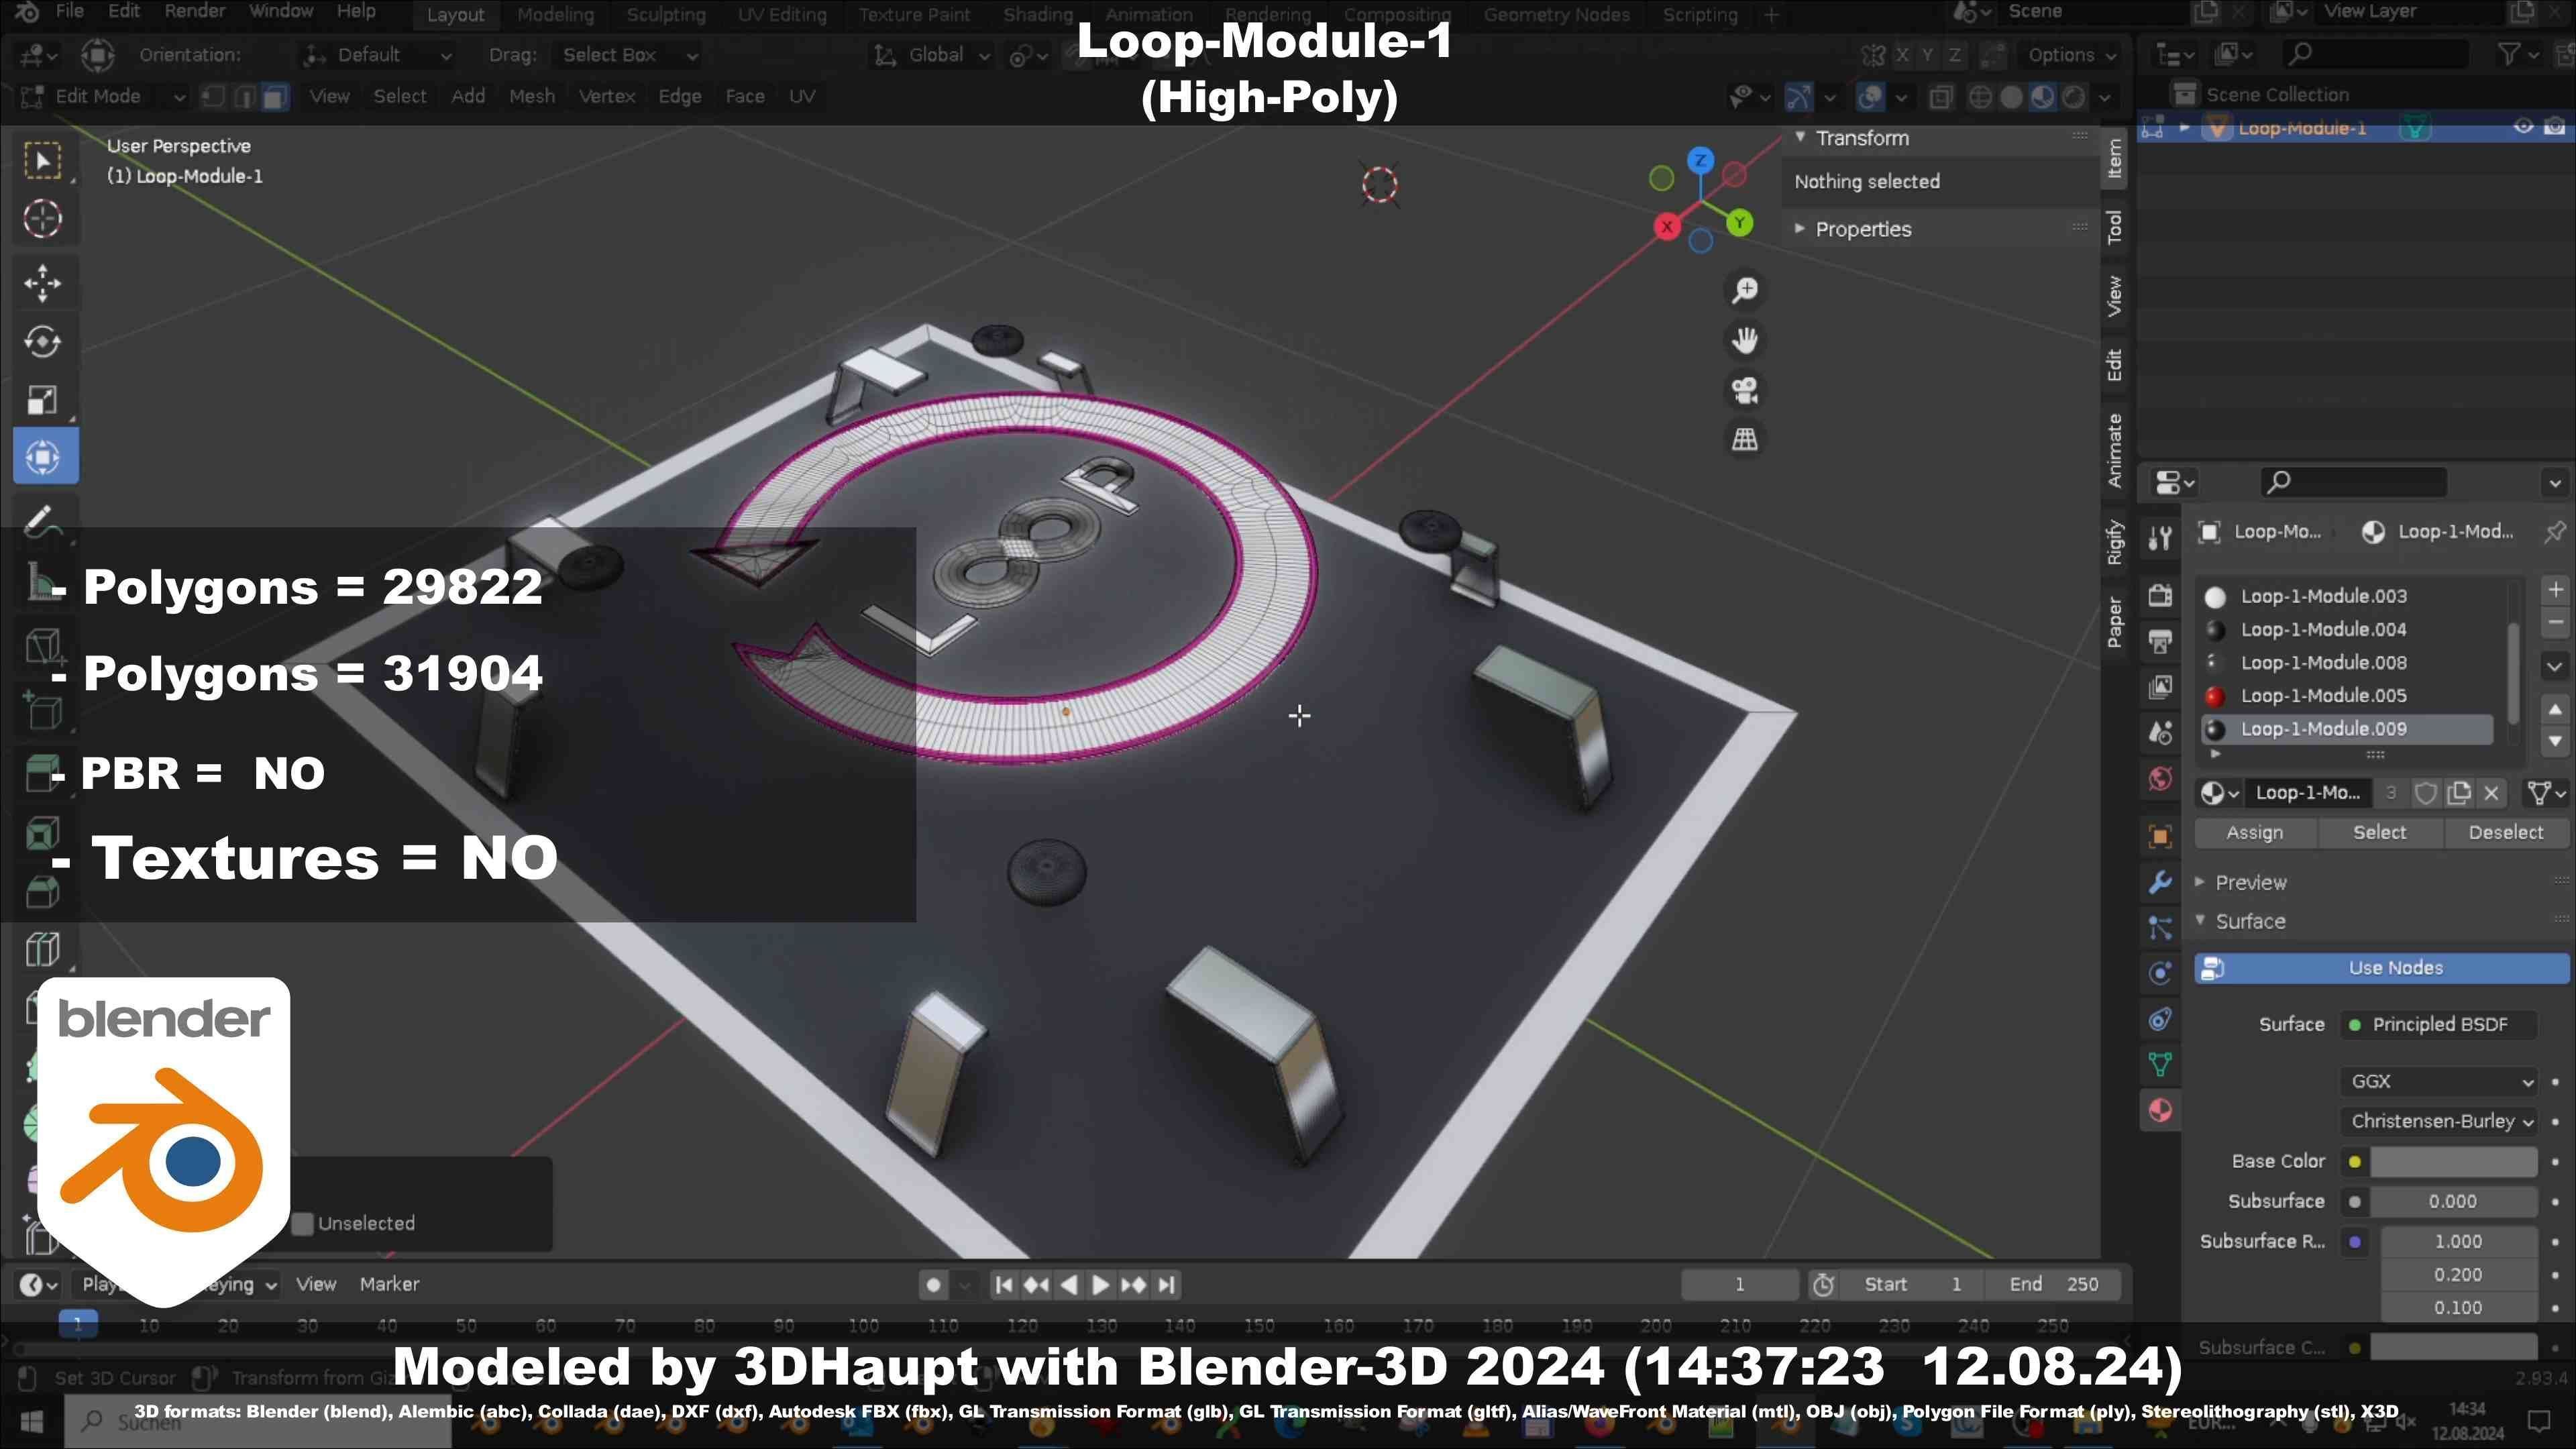This screenshot has width=2576, height=1449.
Task: Click the Assign button
Action: click(x=2254, y=832)
